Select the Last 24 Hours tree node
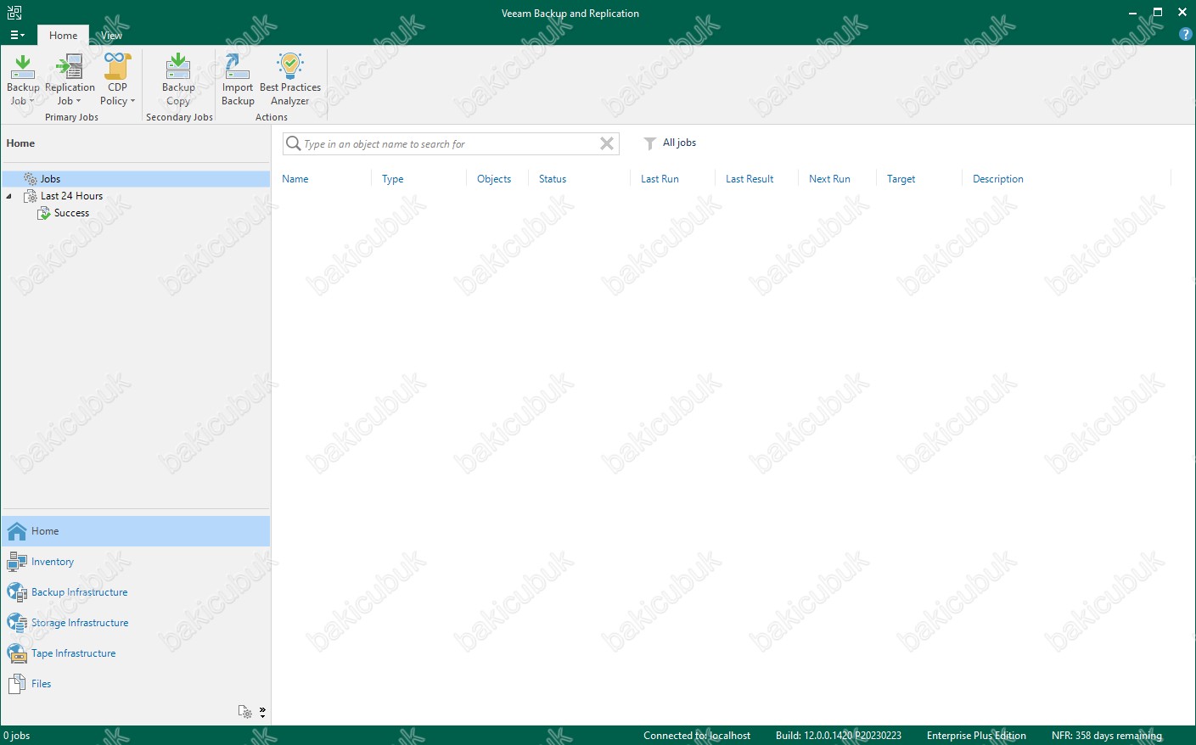This screenshot has width=1196, height=745. (71, 196)
